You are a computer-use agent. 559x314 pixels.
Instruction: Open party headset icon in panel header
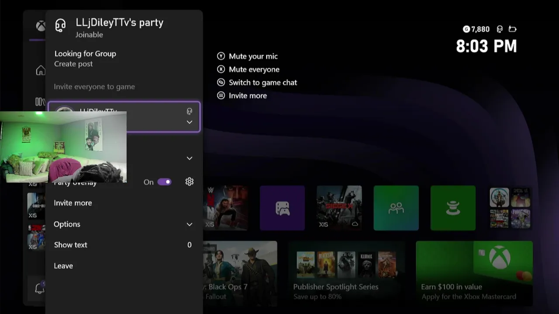tap(60, 25)
